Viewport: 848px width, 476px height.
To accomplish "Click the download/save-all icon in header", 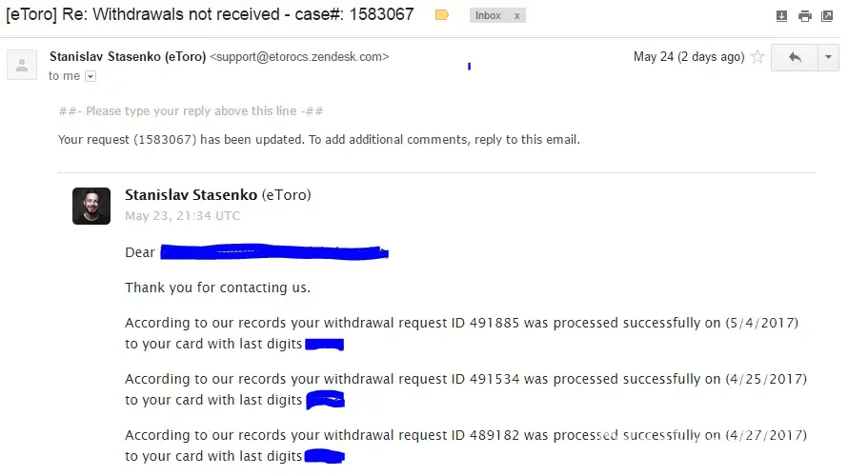I will (x=782, y=16).
